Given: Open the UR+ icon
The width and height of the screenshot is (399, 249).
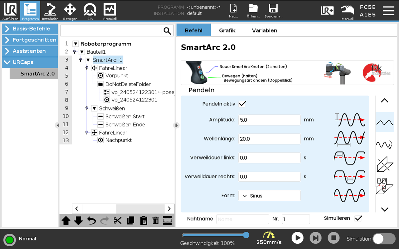Looking at the screenshot, I should click(327, 10).
